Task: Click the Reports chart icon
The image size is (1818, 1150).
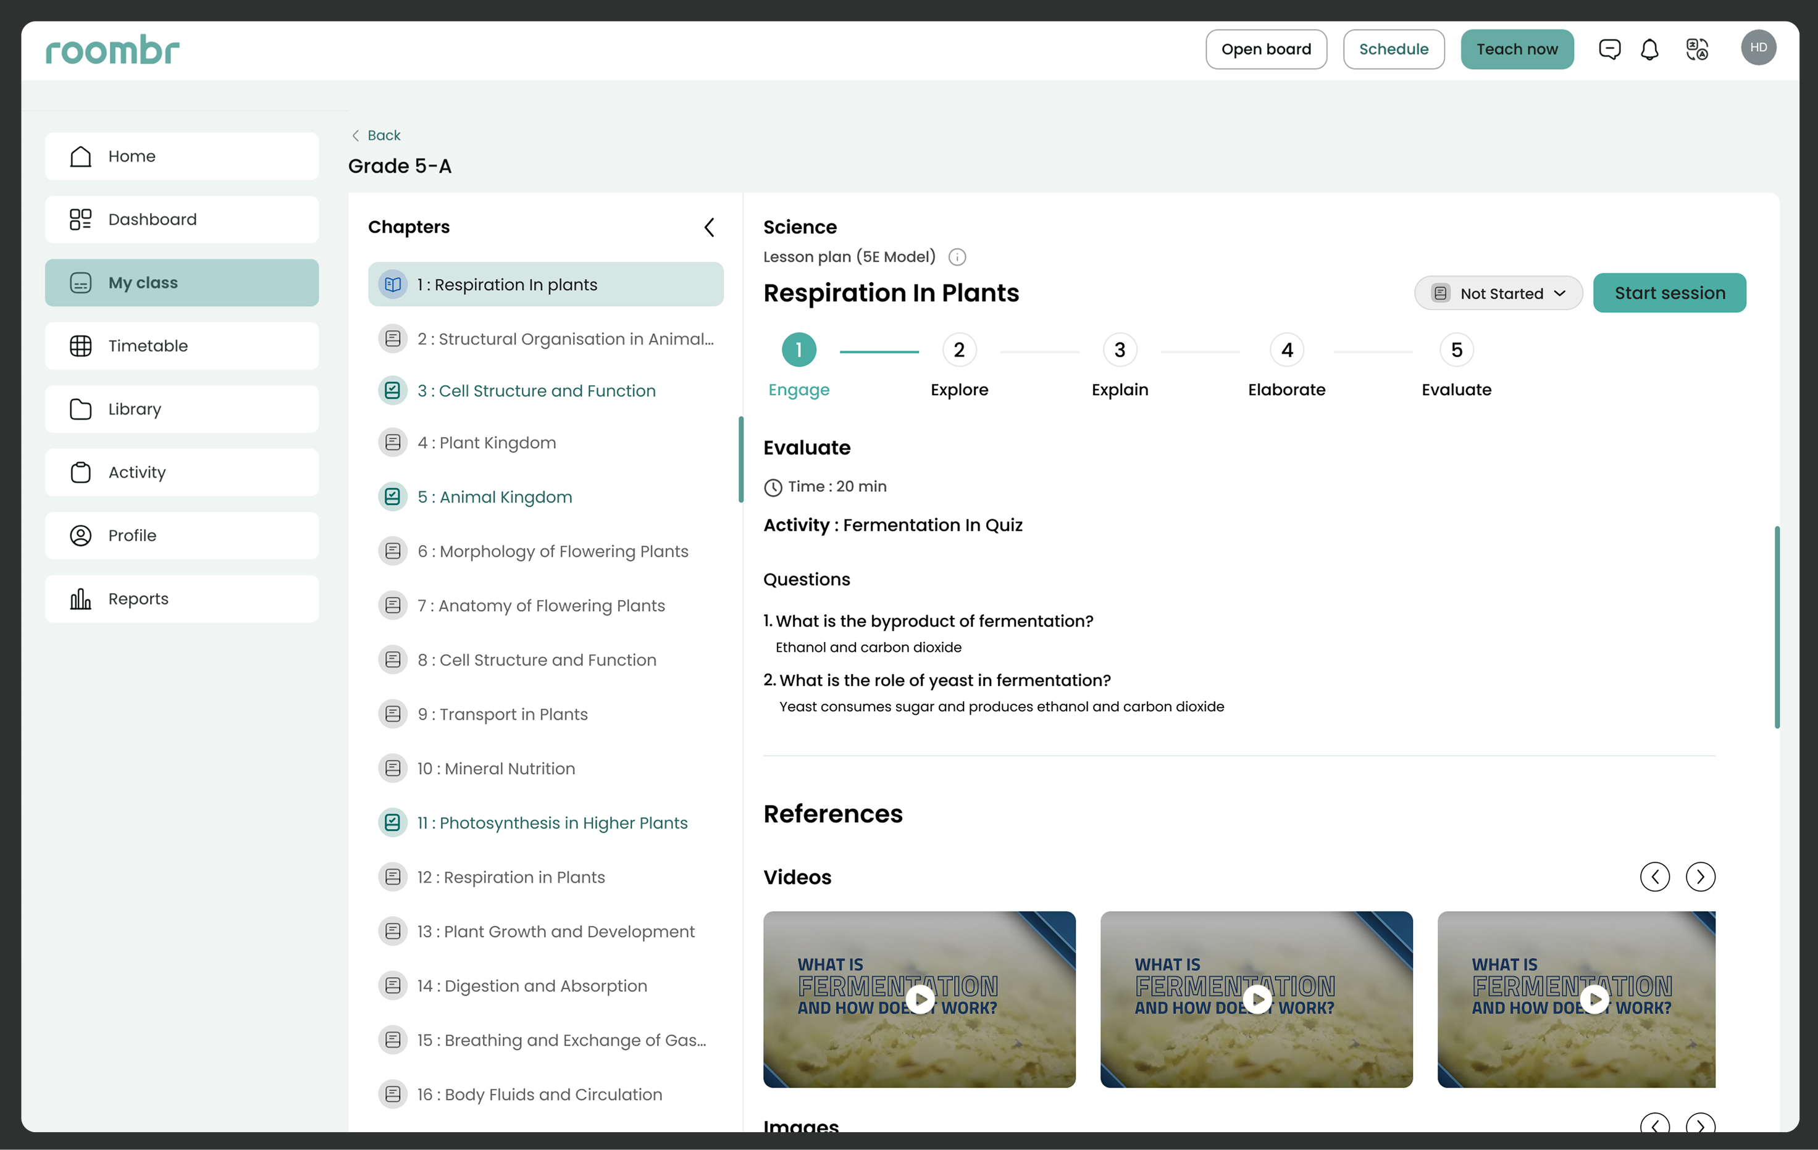Action: pyautogui.click(x=80, y=599)
